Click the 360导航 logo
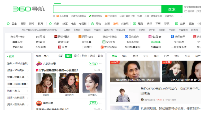The width and height of the screenshot is (205, 113). pyautogui.click(x=29, y=9)
